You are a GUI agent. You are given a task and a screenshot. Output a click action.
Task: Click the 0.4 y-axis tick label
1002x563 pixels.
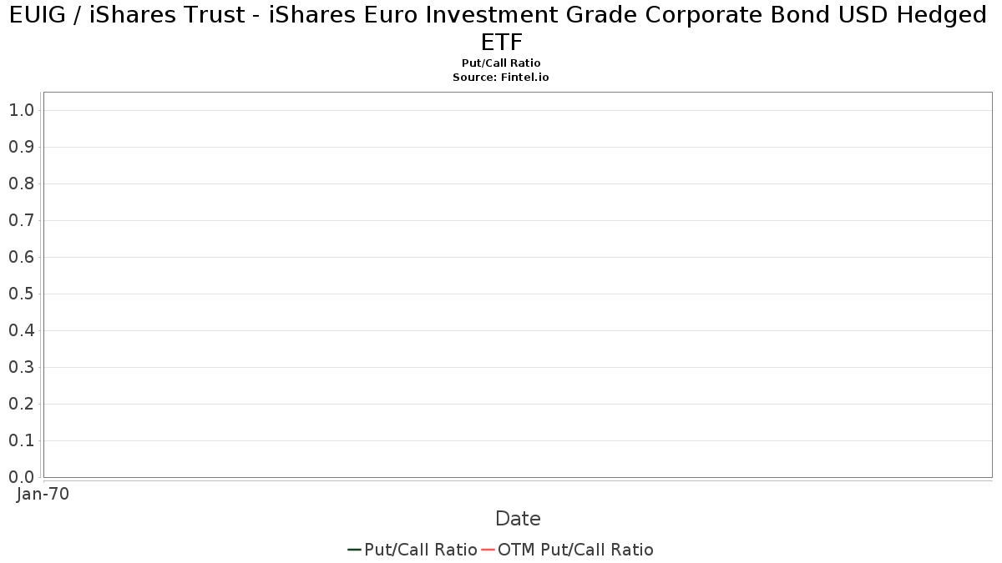pyautogui.click(x=21, y=330)
